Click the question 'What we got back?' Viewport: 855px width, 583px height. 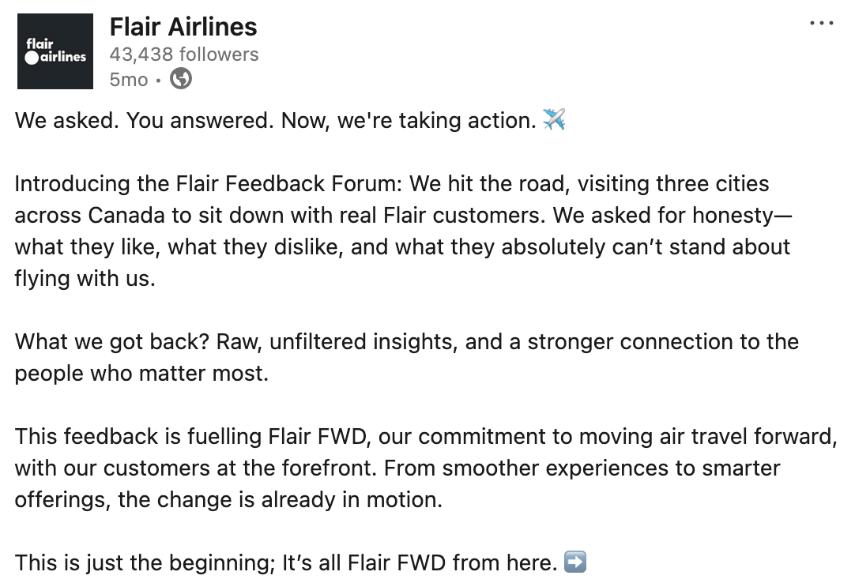click(x=113, y=341)
